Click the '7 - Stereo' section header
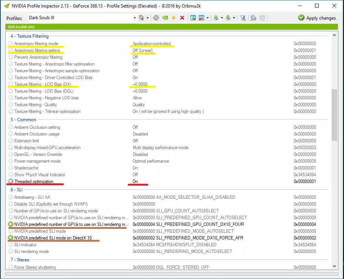344x279 pixels. [x=20, y=259]
